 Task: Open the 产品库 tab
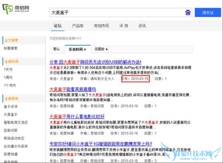tap(78, 26)
